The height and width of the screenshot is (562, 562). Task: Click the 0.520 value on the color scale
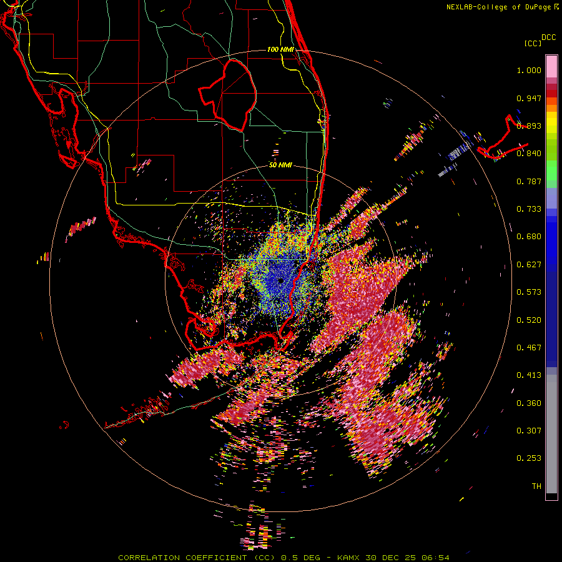tap(529, 320)
